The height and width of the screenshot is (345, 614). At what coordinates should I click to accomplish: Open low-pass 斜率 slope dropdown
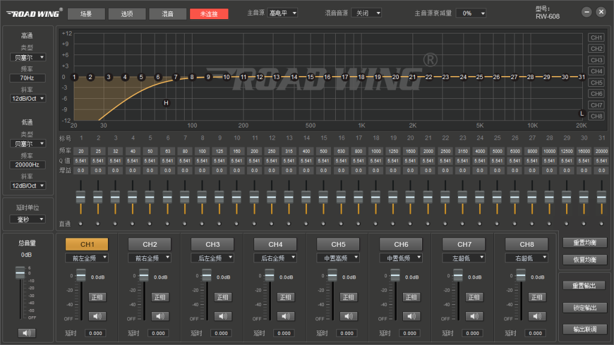pos(28,186)
